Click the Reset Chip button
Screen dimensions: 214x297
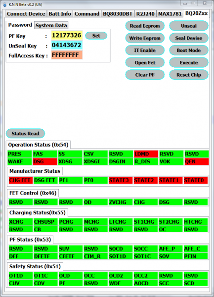click(x=189, y=75)
